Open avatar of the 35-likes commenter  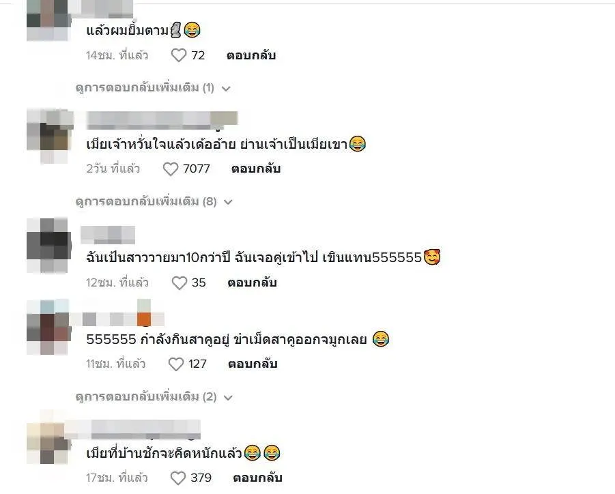pos(49,246)
